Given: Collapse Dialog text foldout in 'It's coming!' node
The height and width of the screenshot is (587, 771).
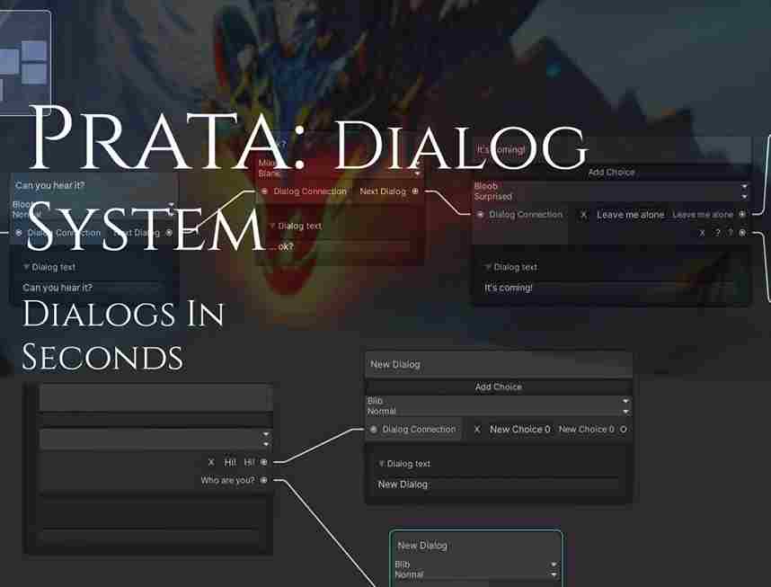Looking at the screenshot, I should [x=488, y=267].
